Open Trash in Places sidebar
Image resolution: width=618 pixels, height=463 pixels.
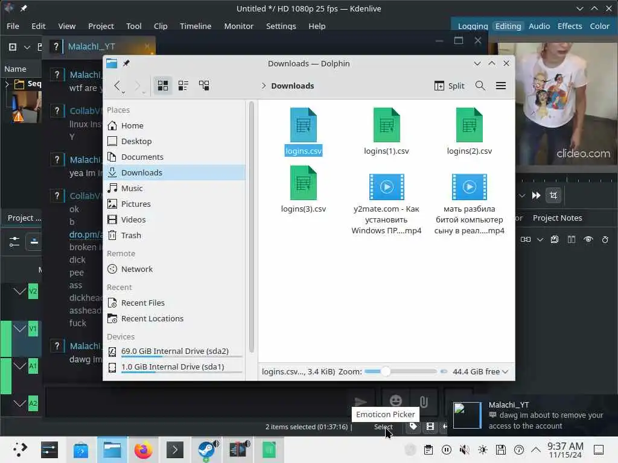(174, 236)
